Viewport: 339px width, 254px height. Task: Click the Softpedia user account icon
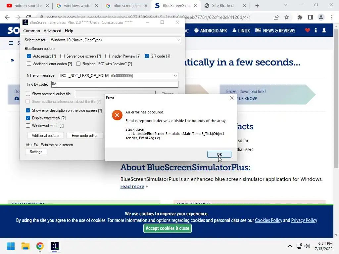tap(324, 30)
